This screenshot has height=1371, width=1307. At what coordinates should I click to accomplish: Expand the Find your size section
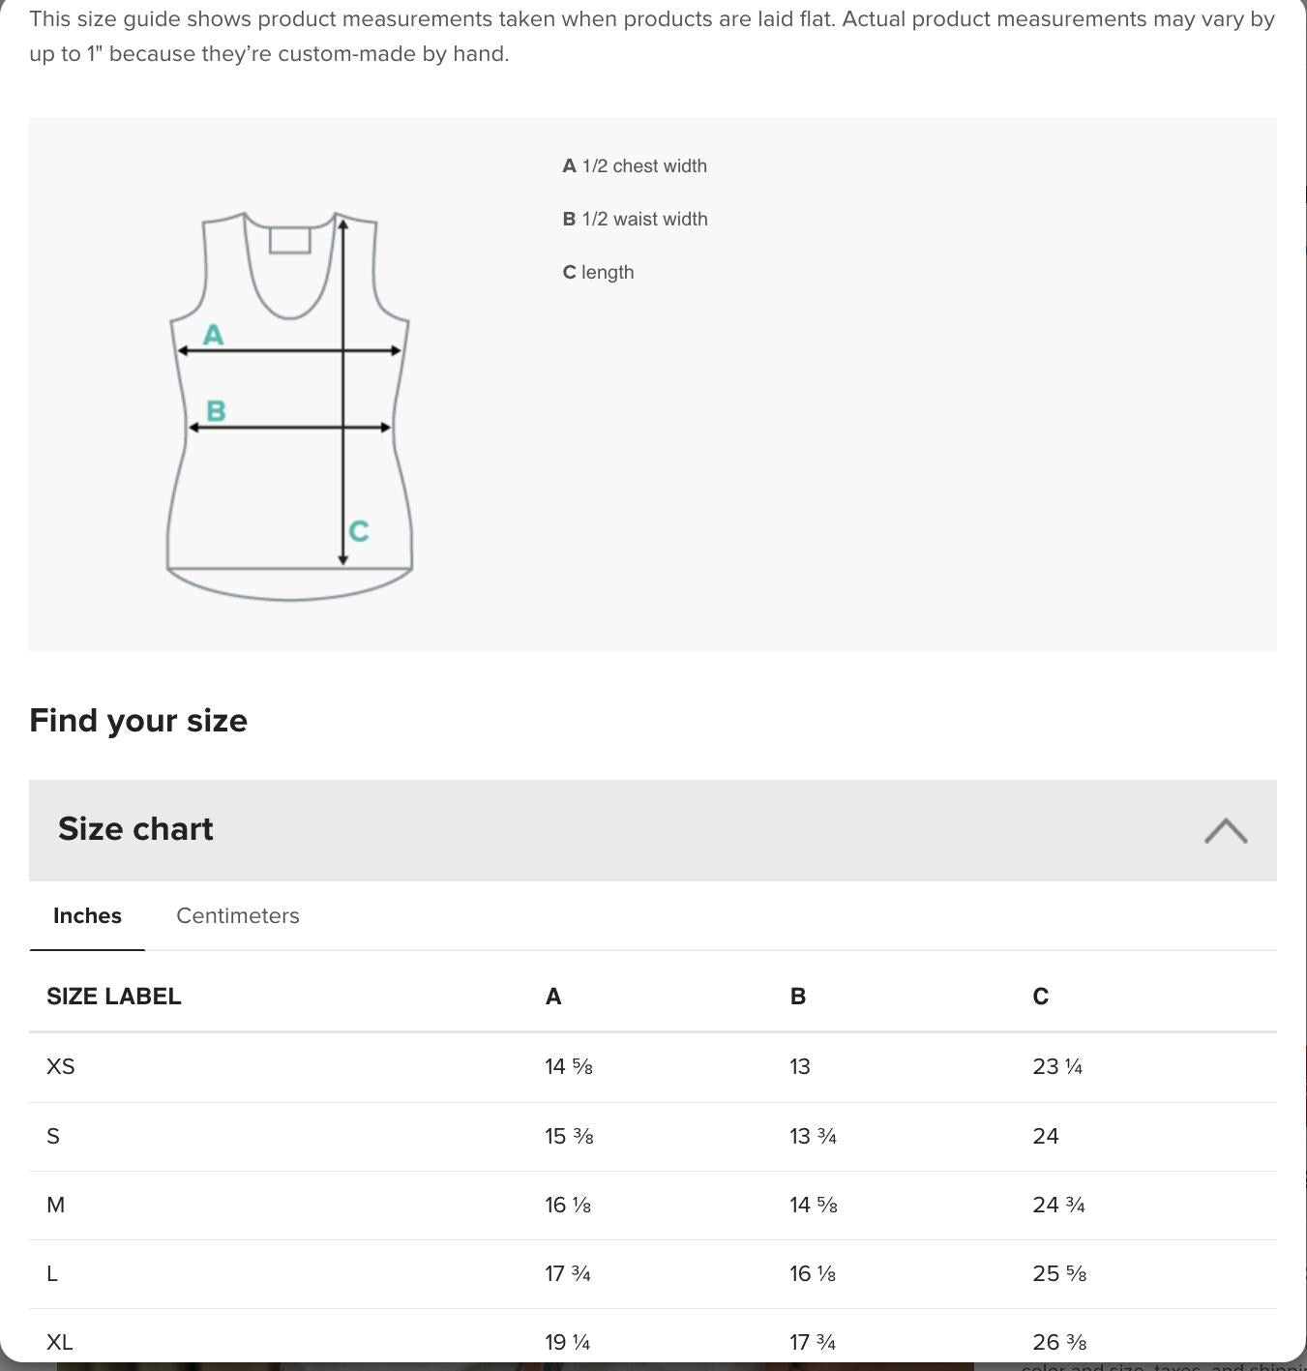point(137,720)
